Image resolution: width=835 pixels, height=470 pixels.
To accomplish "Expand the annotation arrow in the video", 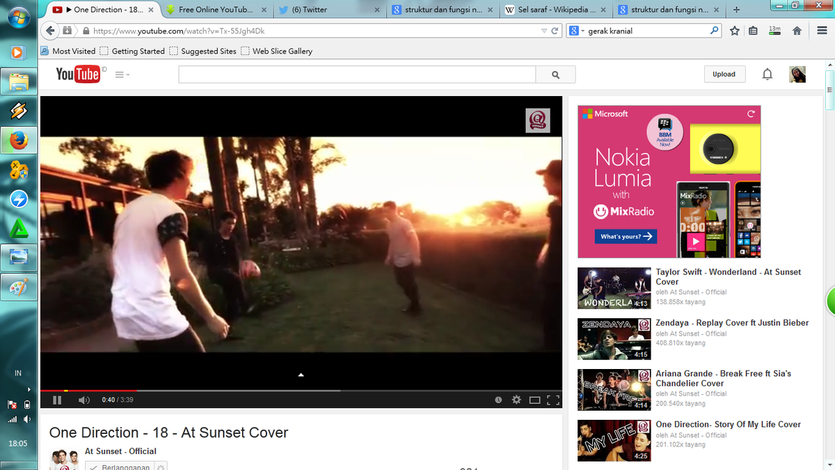I will (301, 375).
